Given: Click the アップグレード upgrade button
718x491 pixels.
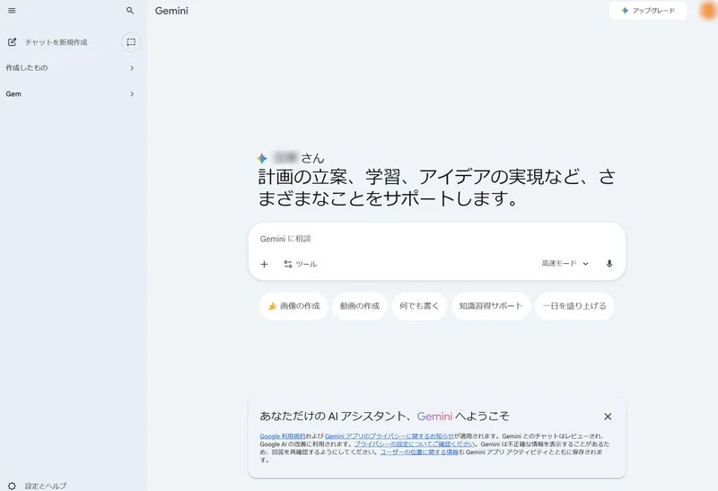Looking at the screenshot, I should pyautogui.click(x=647, y=11).
